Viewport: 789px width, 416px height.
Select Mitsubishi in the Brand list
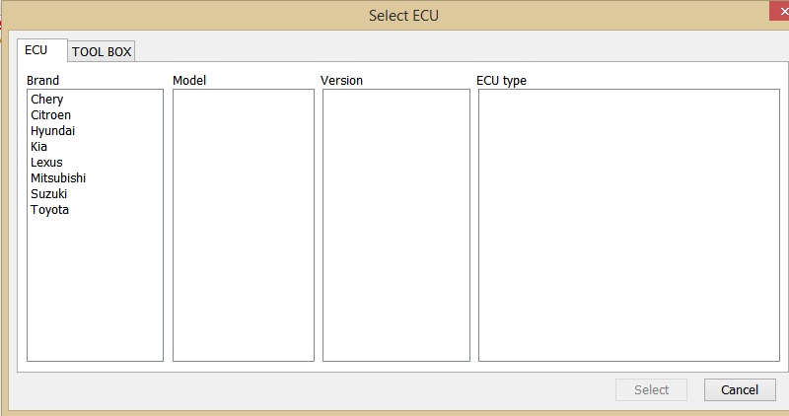tap(57, 178)
